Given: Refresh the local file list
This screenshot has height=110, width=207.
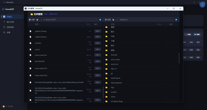Looking at the screenshot, I should pos(100,20).
